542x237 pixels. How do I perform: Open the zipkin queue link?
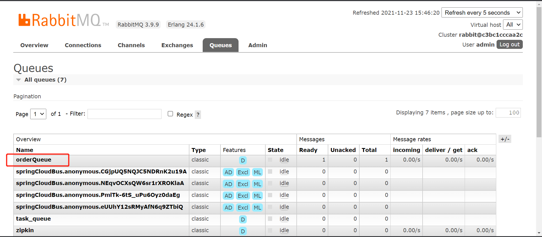[x=25, y=230]
